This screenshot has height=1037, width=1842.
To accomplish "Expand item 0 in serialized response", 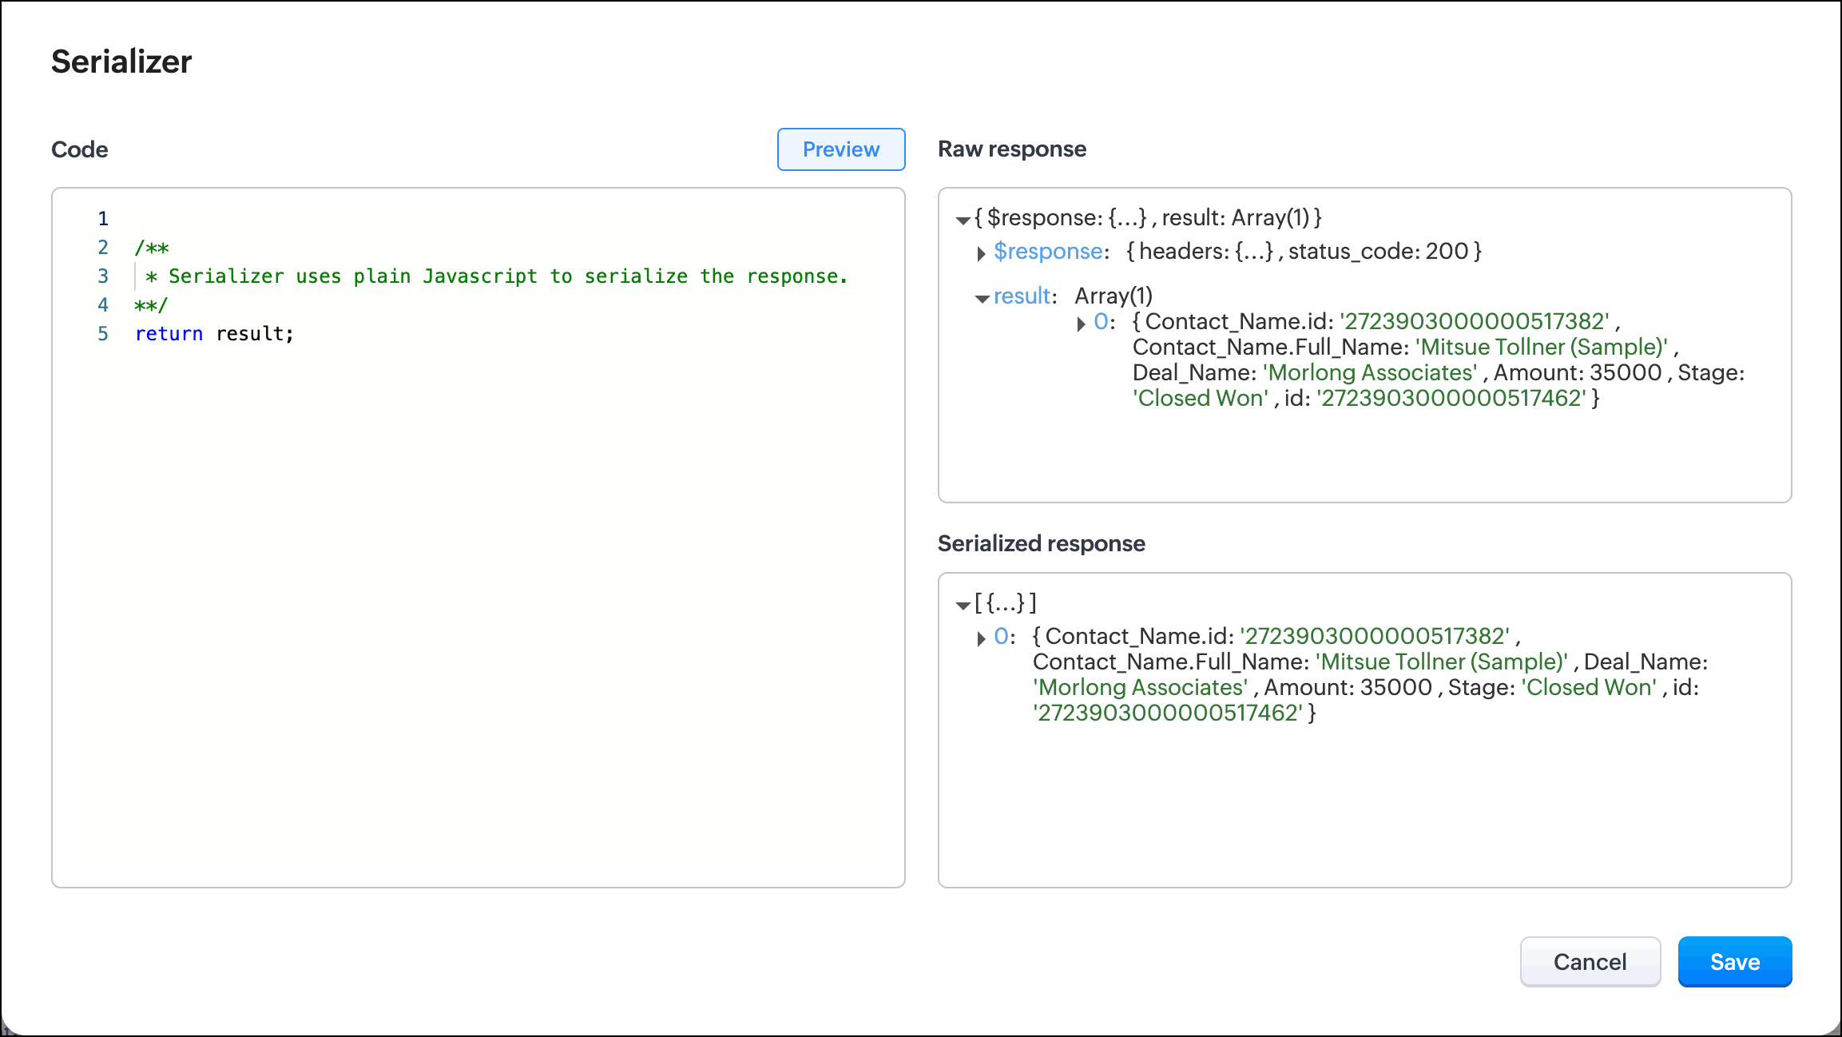I will (x=981, y=639).
